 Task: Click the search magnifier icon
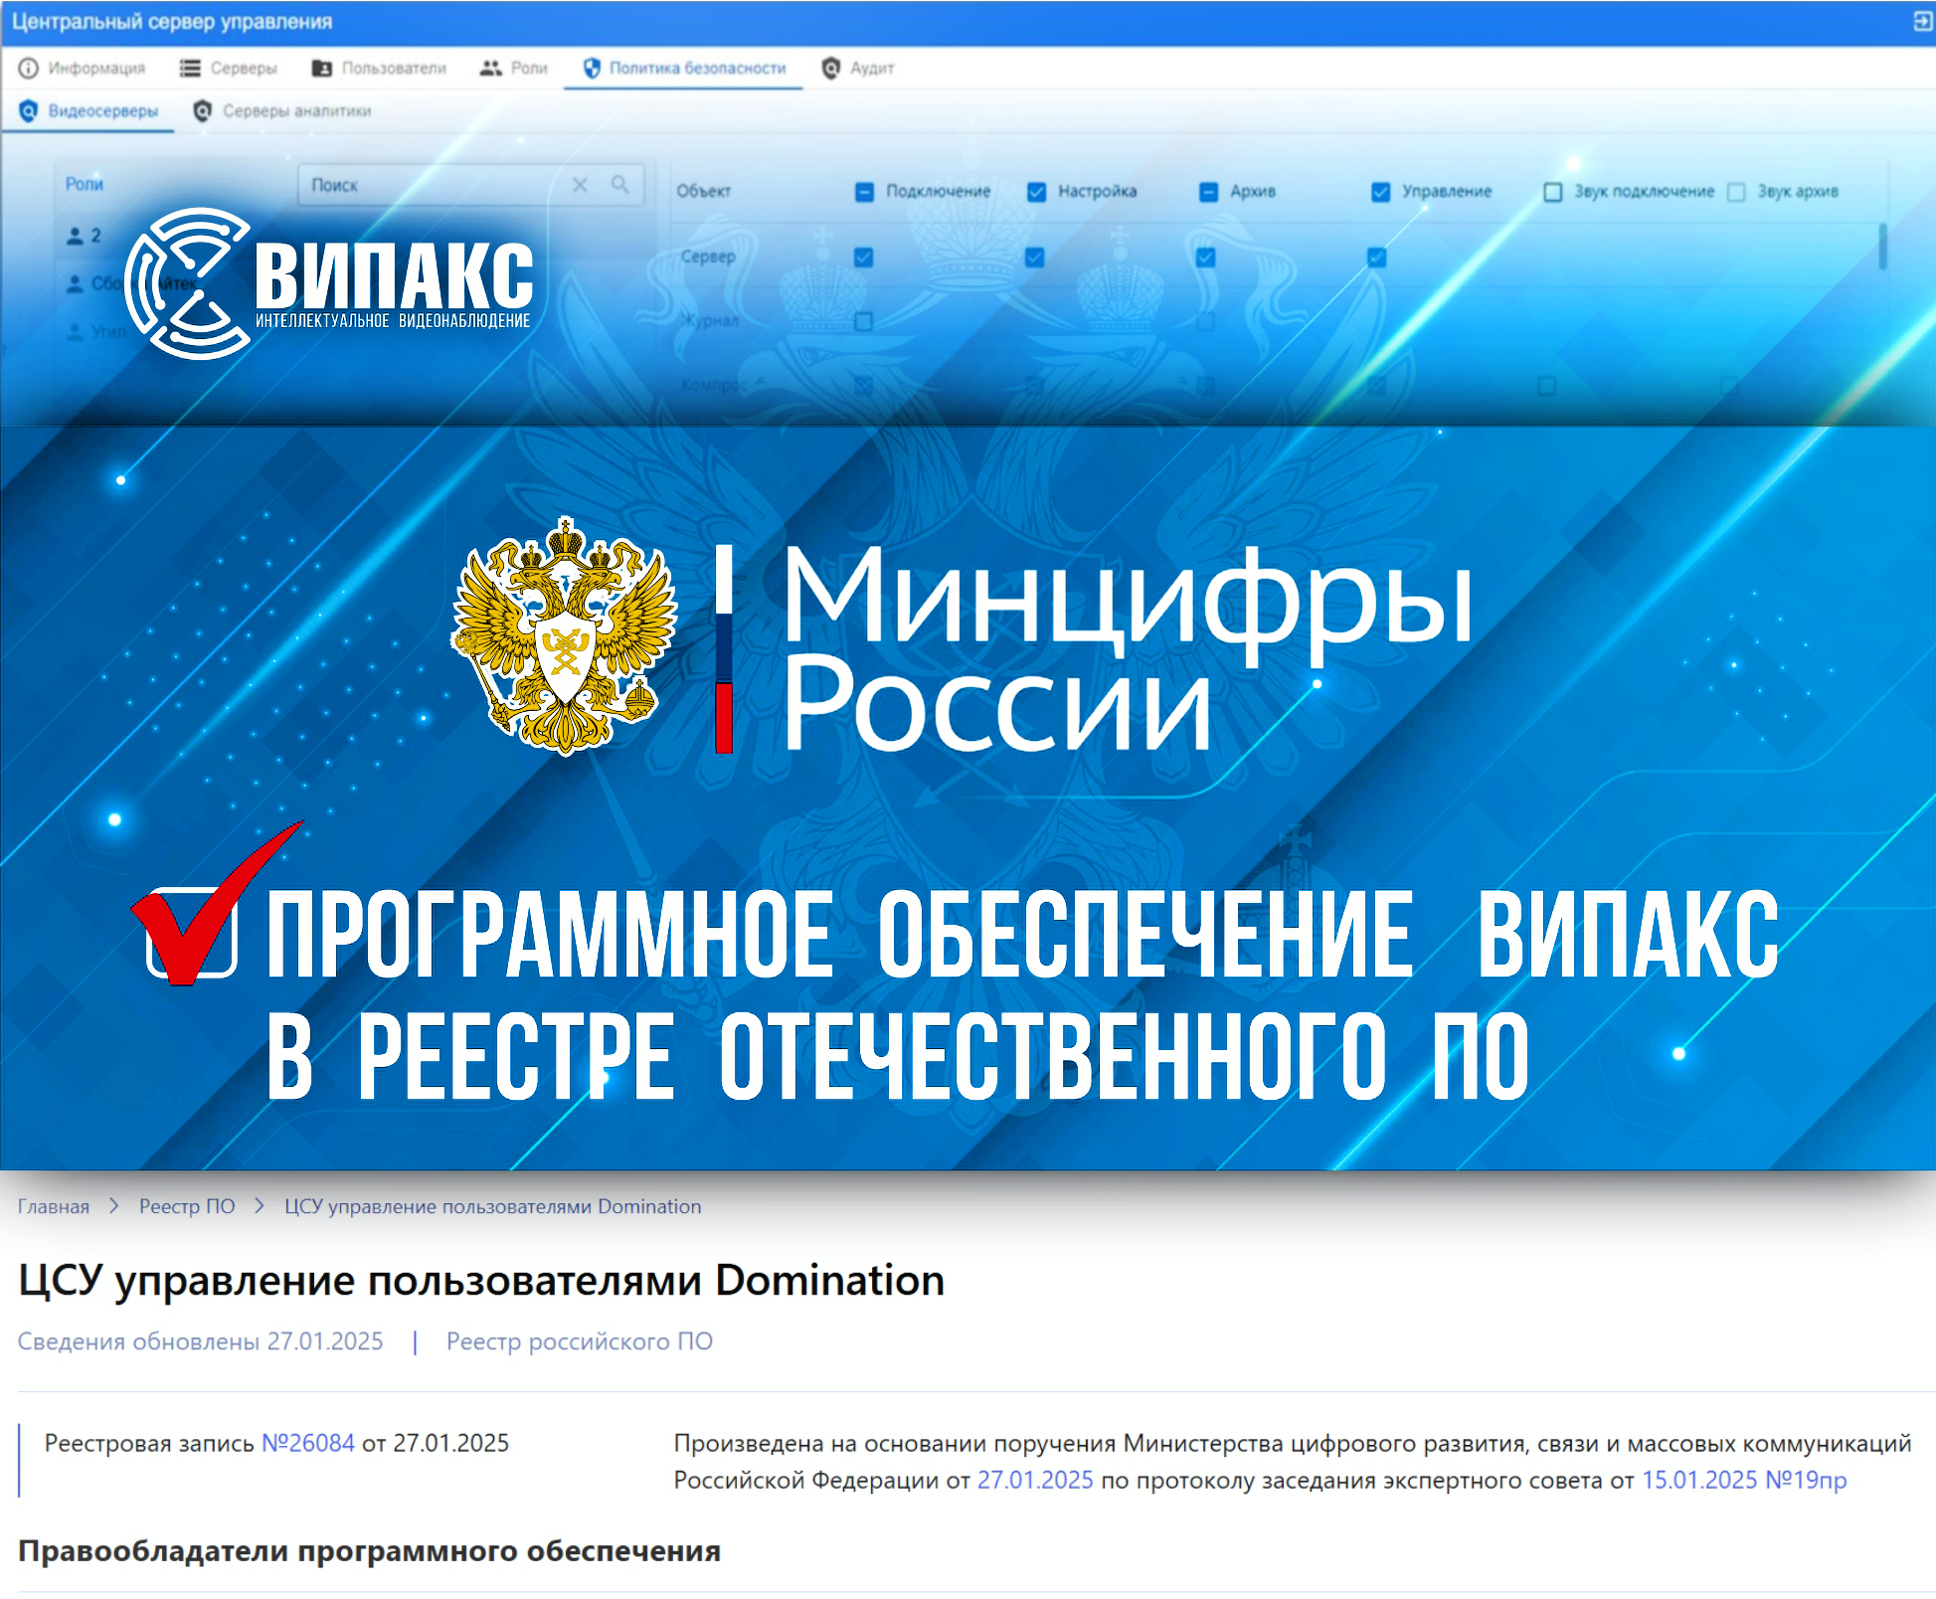[620, 185]
